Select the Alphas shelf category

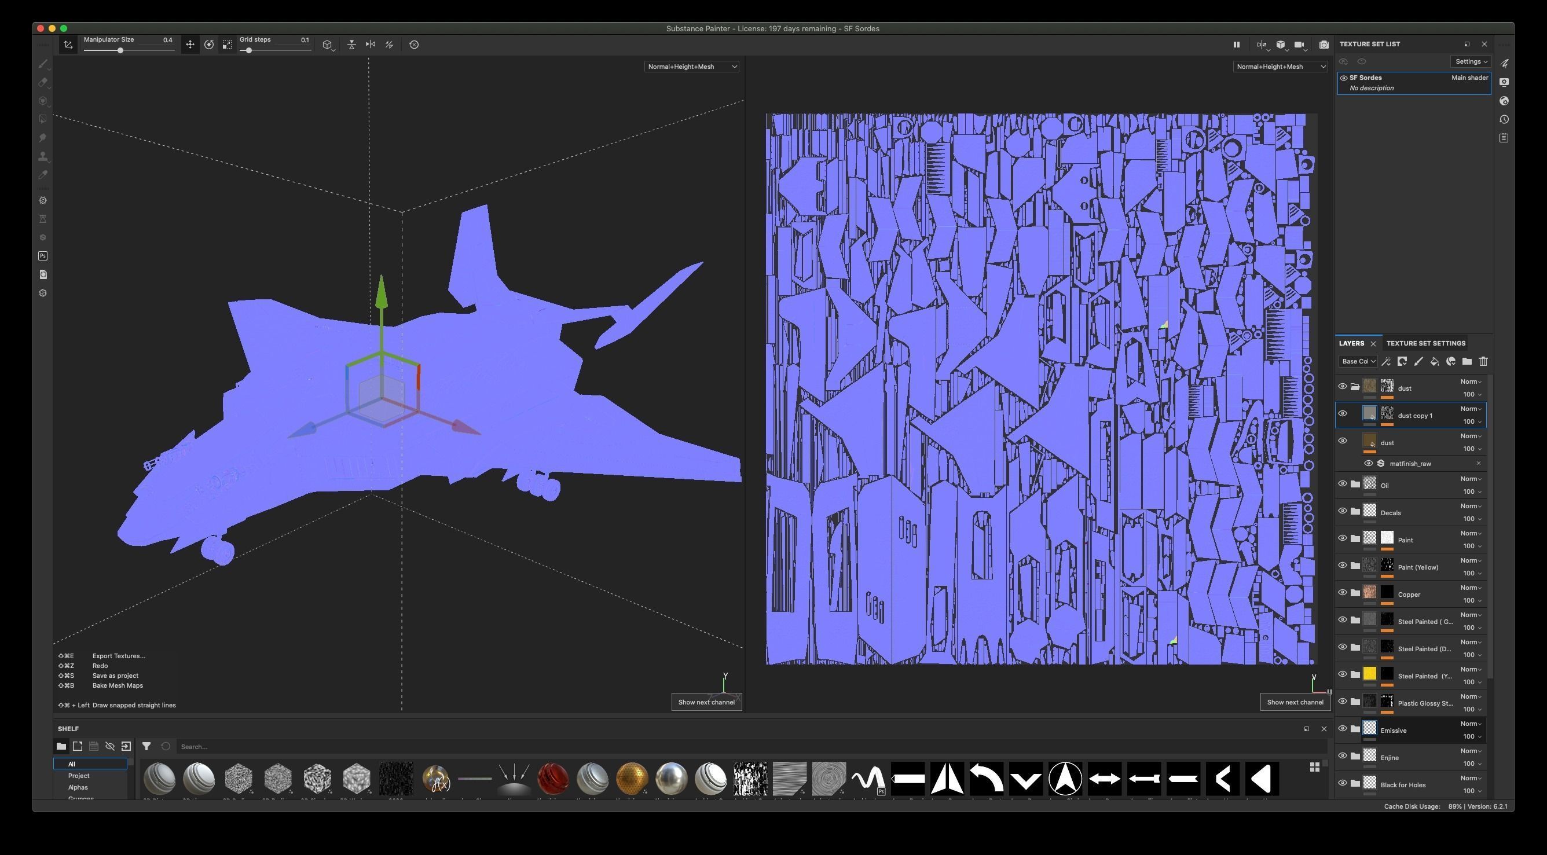coord(78,787)
